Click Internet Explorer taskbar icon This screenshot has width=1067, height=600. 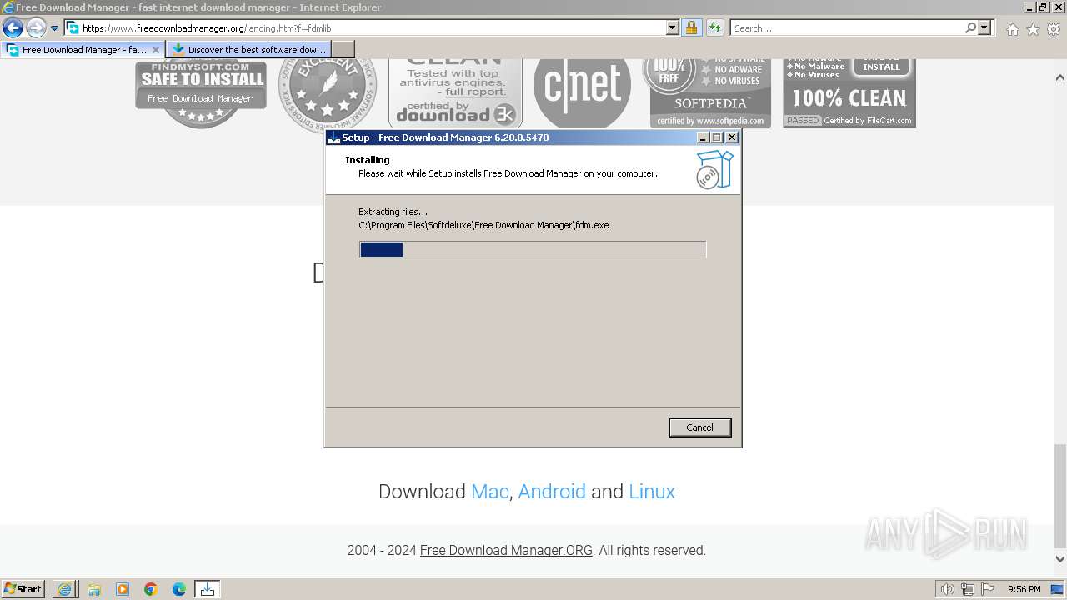(65, 589)
